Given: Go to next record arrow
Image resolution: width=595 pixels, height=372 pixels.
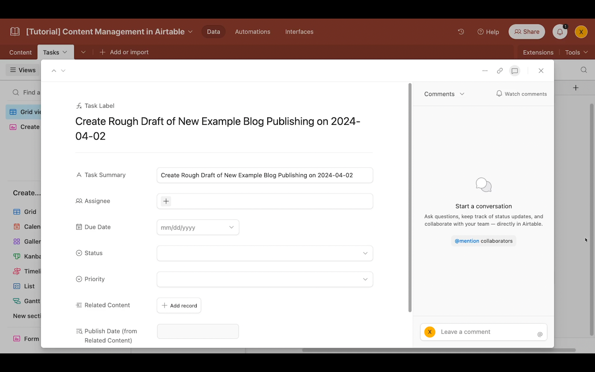Looking at the screenshot, I should coord(63,71).
